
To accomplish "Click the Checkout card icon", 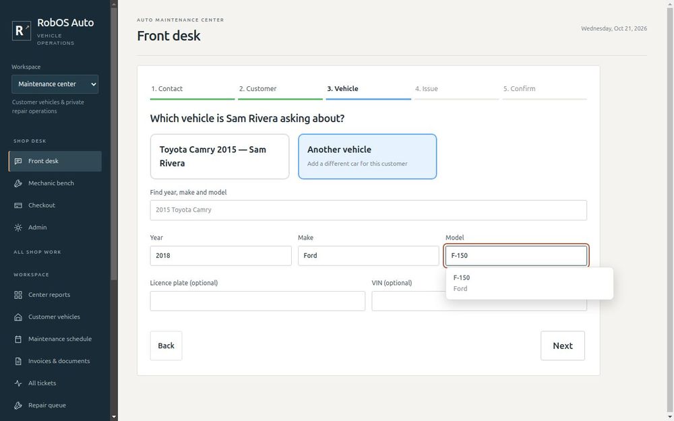I will tap(18, 205).
